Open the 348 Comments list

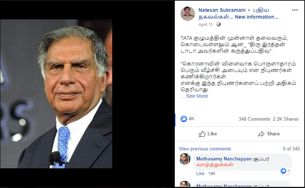(x=254, y=119)
